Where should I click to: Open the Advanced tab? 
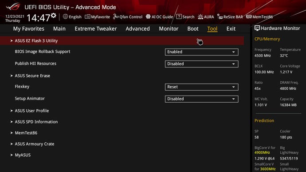(138, 29)
